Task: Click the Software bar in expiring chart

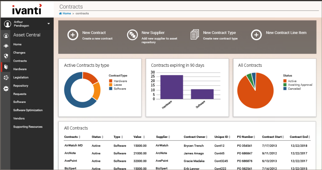Action: pyautogui.click(x=202, y=94)
